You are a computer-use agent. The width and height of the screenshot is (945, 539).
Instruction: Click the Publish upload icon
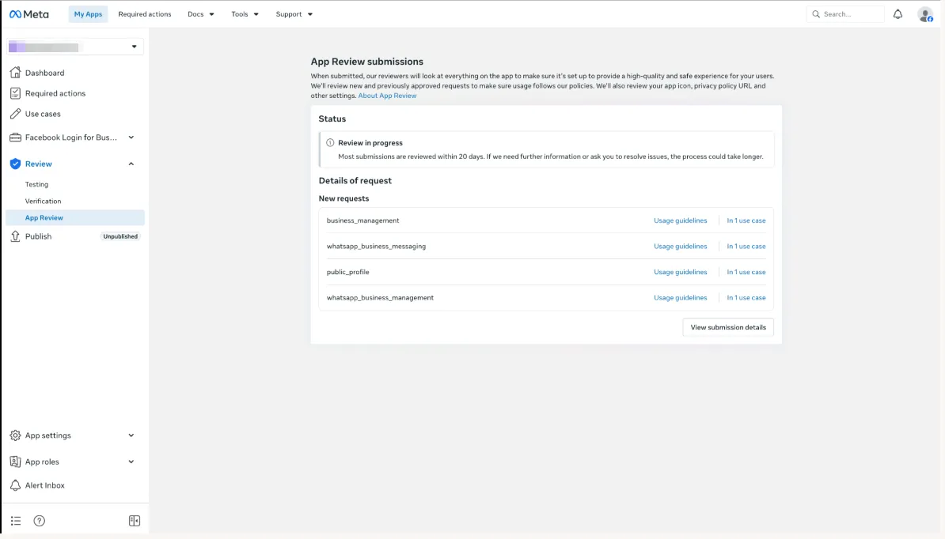15,236
